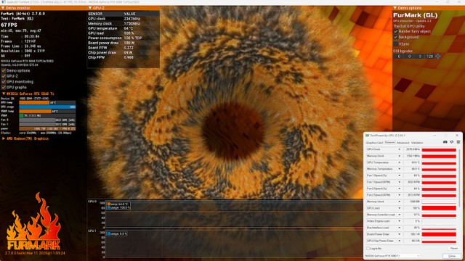The height and width of the screenshot is (261, 465).
Task: Expand the AMD Radeon Graphics section
Action: click(x=3, y=138)
